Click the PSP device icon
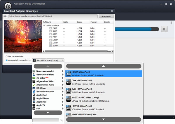The height and width of the screenshot is (124, 175). point(34,109)
